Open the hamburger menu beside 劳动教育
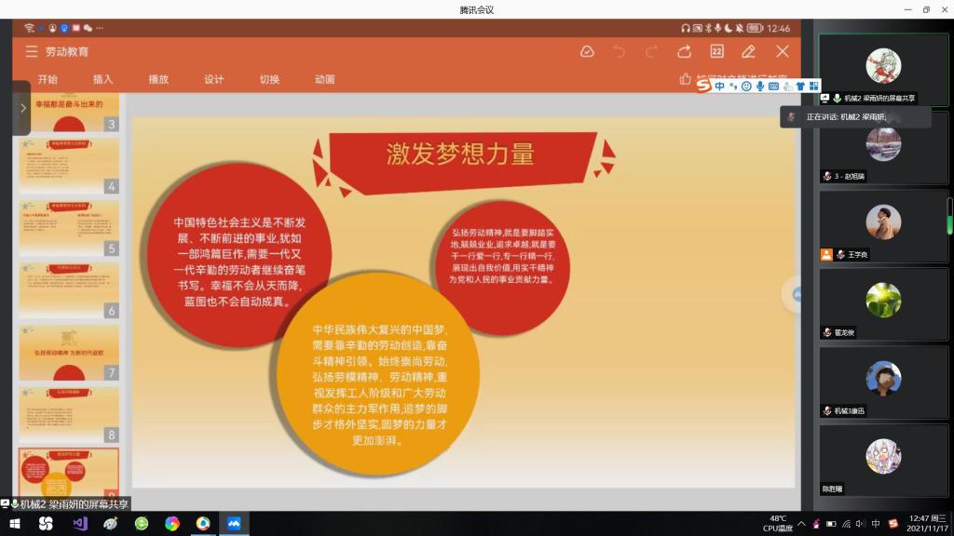 coord(32,52)
